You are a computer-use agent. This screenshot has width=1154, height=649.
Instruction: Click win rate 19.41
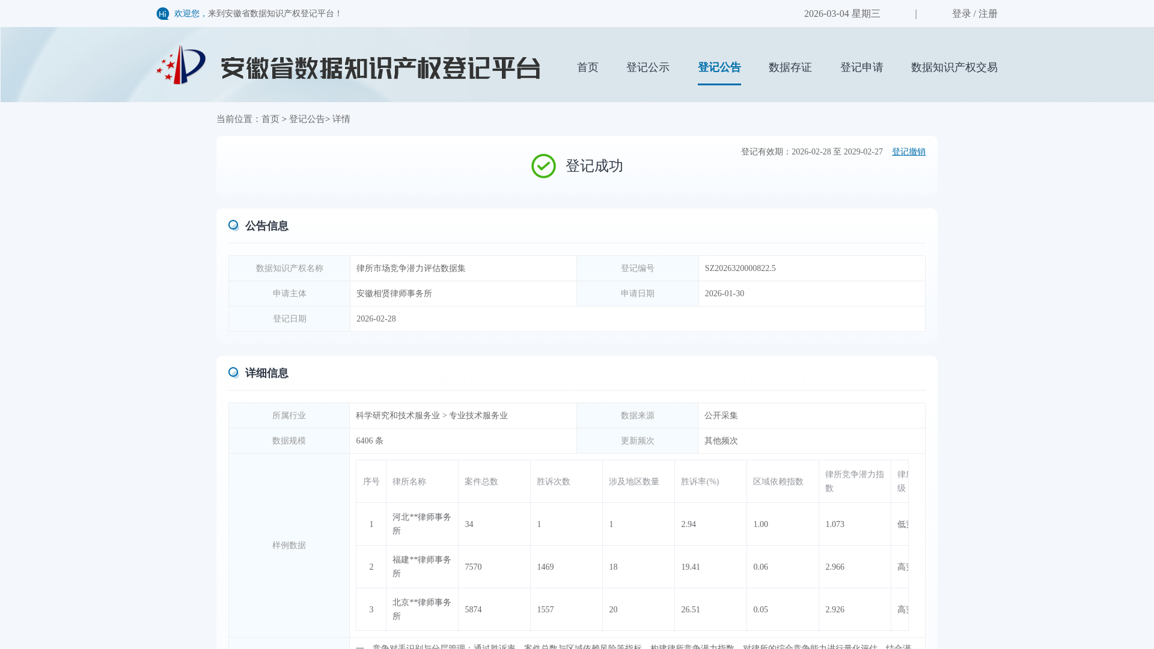pyautogui.click(x=691, y=567)
